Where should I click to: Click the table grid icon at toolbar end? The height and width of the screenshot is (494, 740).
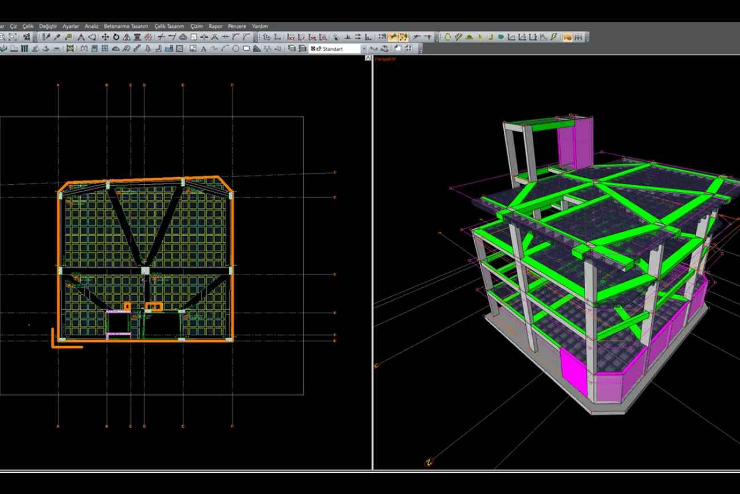click(578, 37)
